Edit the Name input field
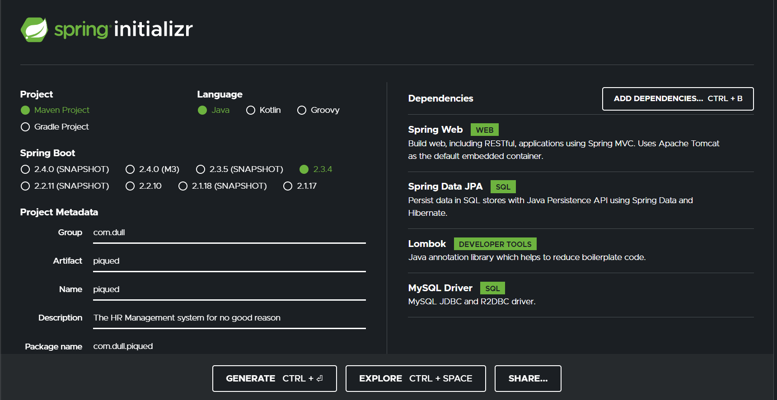The width and height of the screenshot is (777, 400). point(229,290)
